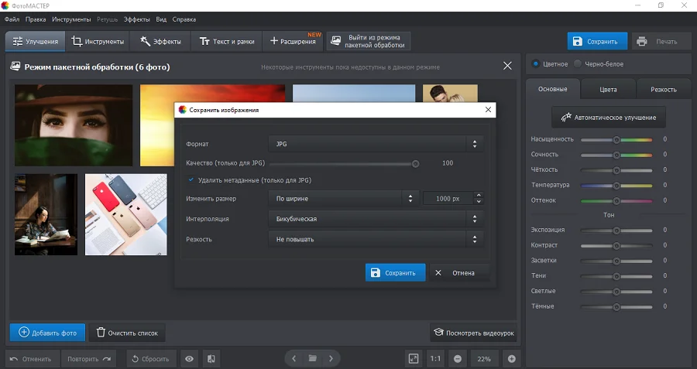The image size is (697, 369).
Task: Click the eye preview icon in bottom toolbar
Action: point(190,359)
